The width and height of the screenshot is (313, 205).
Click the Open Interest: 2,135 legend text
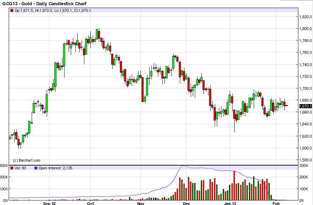[55, 168]
